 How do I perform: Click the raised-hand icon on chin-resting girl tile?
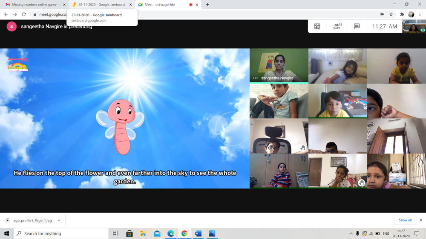(x=361, y=183)
